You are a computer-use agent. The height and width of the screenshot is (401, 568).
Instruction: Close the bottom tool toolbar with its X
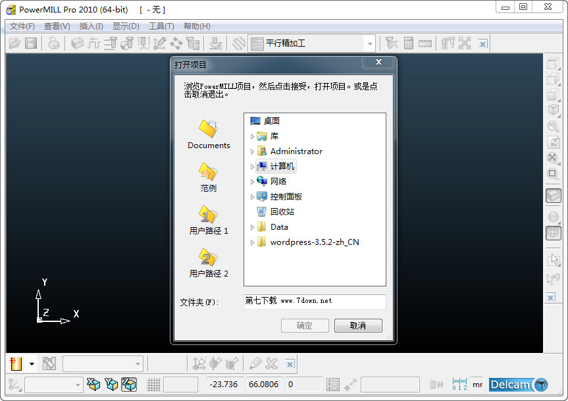click(290, 364)
